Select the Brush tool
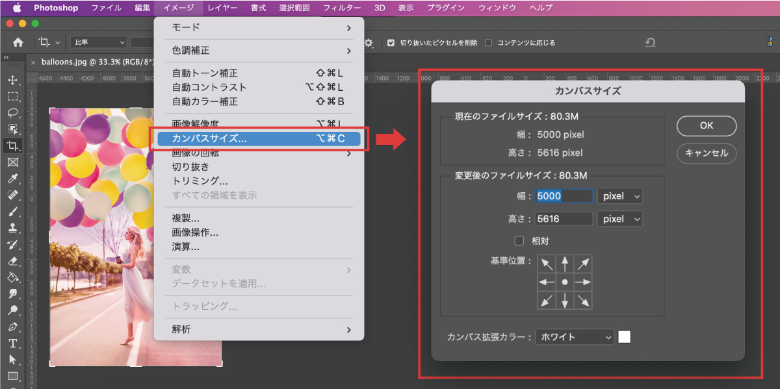 [12, 212]
